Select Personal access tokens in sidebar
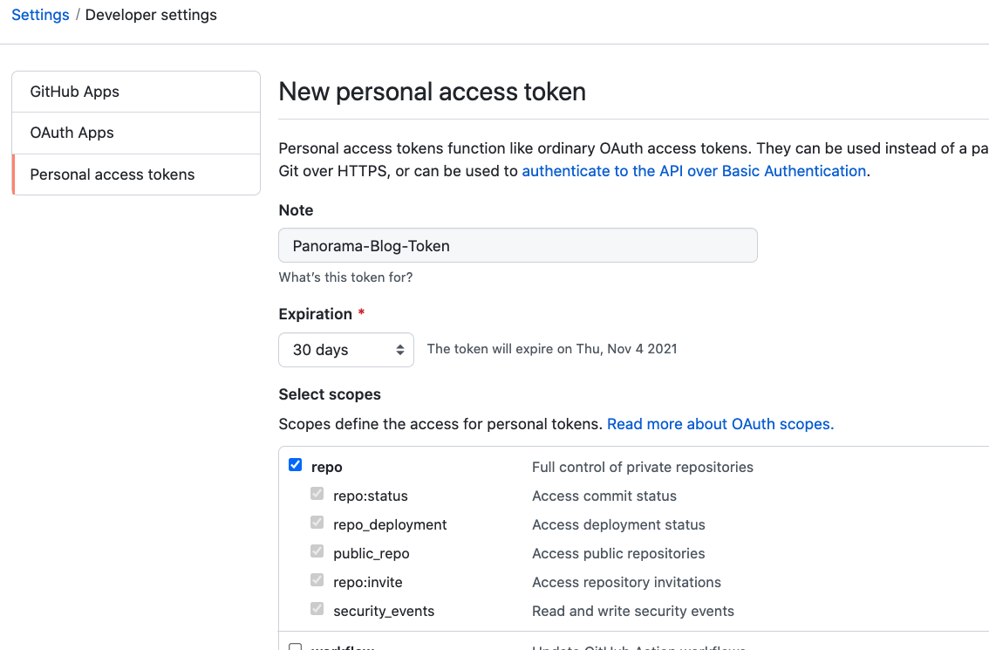 coord(113,174)
